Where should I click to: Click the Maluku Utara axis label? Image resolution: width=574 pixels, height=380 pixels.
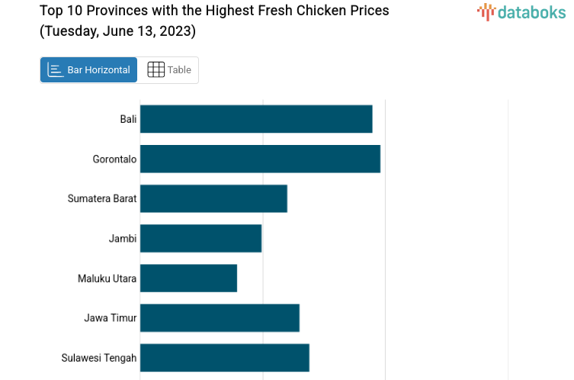point(107,278)
